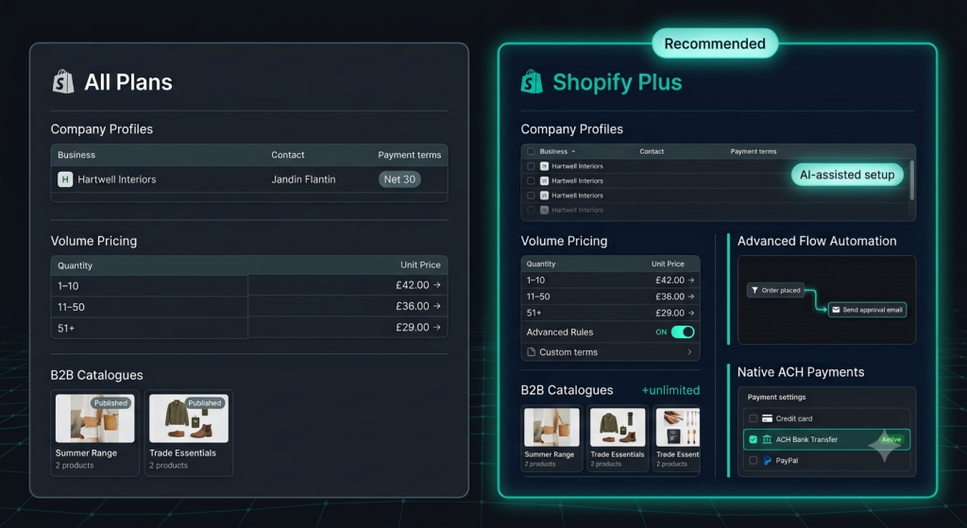Screen dimensions: 967x528
Task: Open the cut-off Trade Essent catalogue thumbnail
Action: pyautogui.click(x=678, y=427)
